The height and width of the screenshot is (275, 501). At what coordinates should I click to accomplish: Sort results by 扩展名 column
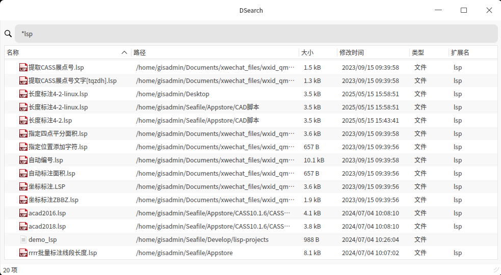pos(460,52)
